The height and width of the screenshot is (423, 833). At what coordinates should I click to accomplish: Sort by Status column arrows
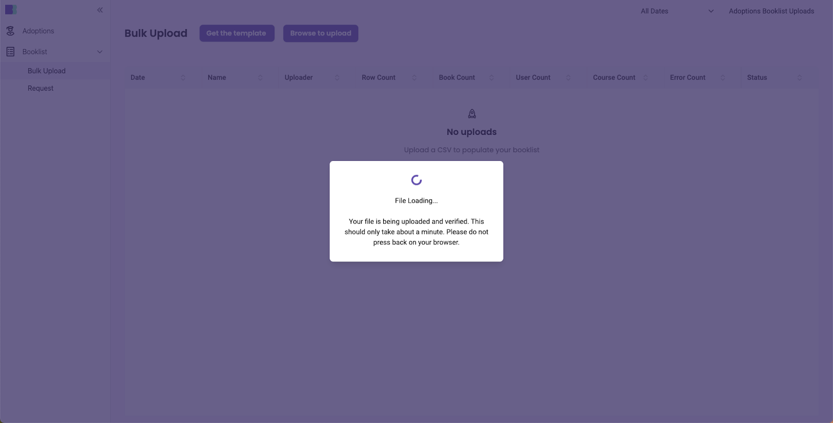point(799,78)
